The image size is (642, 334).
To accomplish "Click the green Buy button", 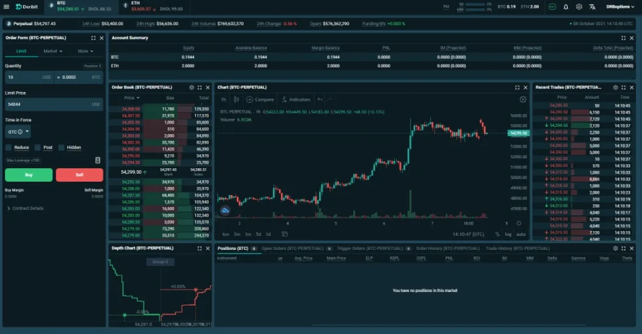I will [29, 175].
